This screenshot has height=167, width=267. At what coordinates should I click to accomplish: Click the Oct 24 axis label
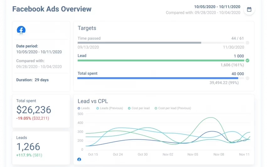pos(118,154)
